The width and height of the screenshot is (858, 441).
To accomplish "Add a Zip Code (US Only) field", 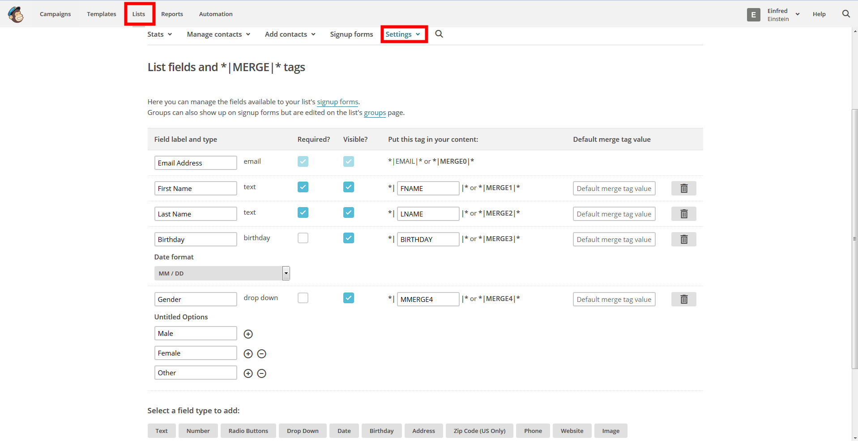I will [x=479, y=431].
